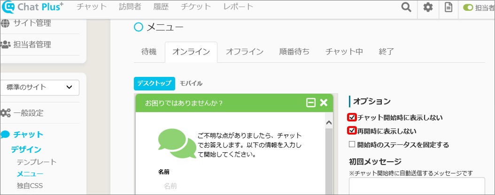The width and height of the screenshot is (495, 195).
Task: Select チャット section in sidebar
Action: click(28, 135)
